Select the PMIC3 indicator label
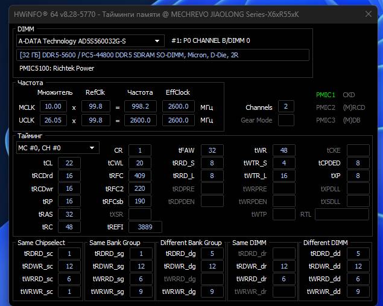383x306 pixels. pos(325,120)
